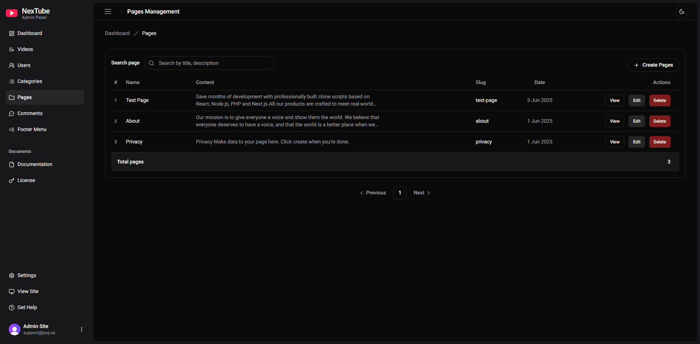Image resolution: width=700 pixels, height=344 pixels.
Task: Open Comments menu item
Action: (45, 114)
